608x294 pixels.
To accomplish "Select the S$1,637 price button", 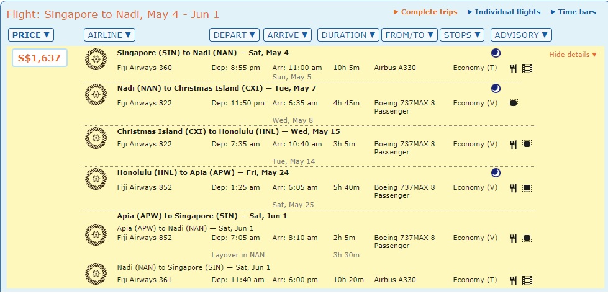I will [40, 58].
